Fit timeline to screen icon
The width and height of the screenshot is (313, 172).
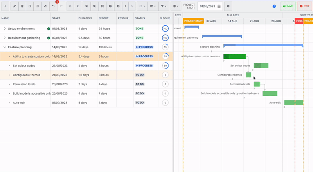[x=103, y=6]
